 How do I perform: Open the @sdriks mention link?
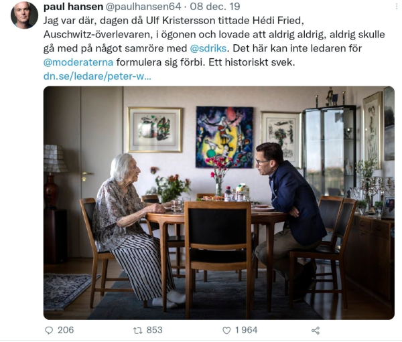[x=208, y=48]
